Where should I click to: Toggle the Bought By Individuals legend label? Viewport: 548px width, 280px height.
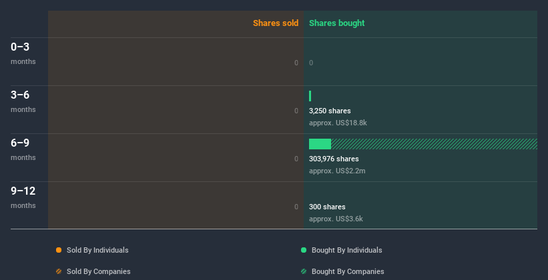346,250
